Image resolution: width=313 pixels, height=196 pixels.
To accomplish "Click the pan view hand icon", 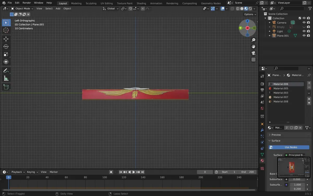I will click(x=253, y=47).
